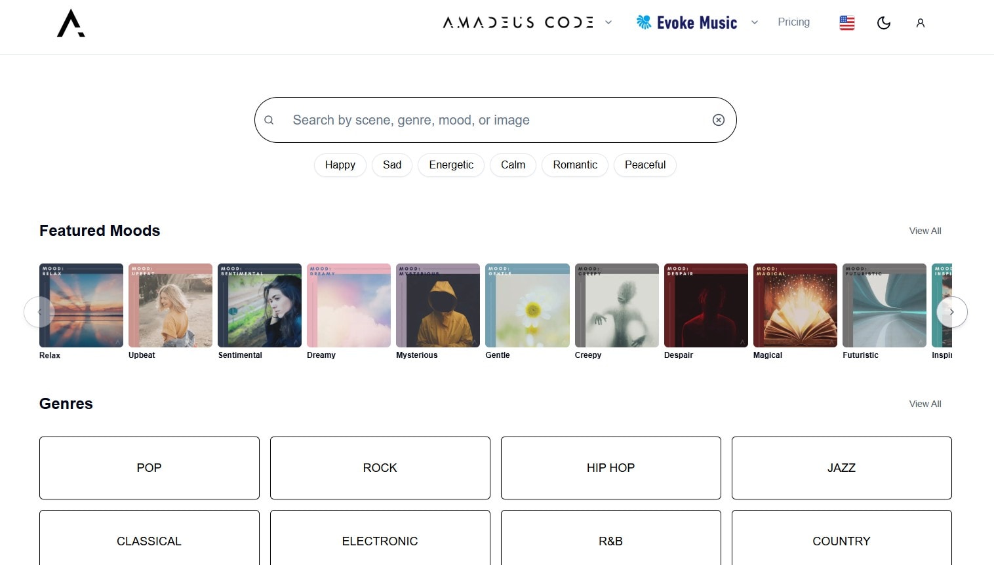Click the Evoke Music fireworks logo icon
The width and height of the screenshot is (994, 565).
[644, 22]
